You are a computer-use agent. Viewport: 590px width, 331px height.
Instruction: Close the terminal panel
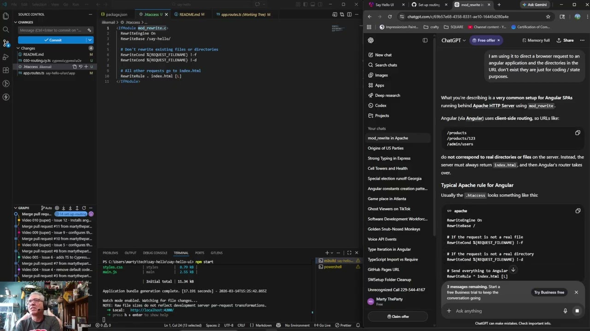tap(356, 252)
